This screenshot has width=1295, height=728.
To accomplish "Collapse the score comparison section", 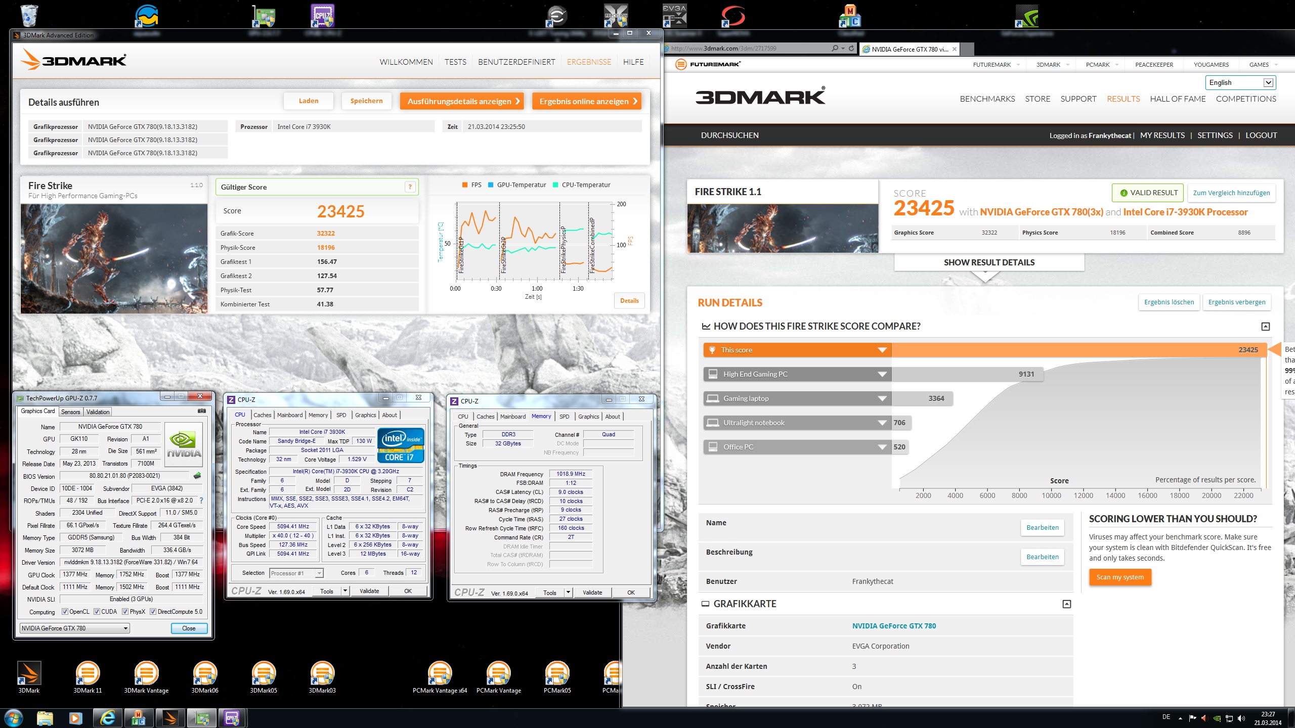I will [1266, 327].
